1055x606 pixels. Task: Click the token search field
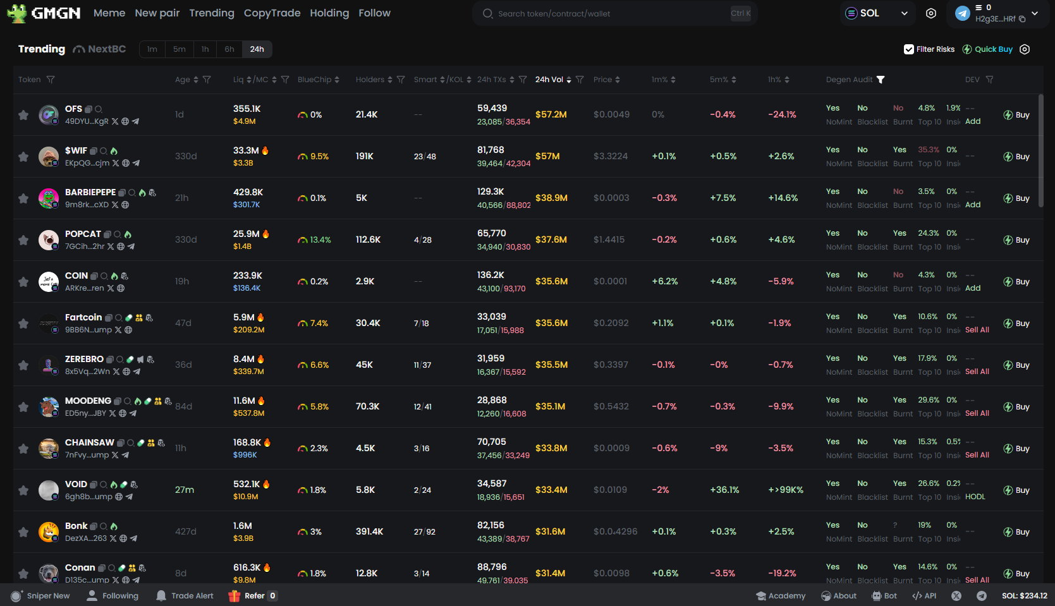point(615,13)
